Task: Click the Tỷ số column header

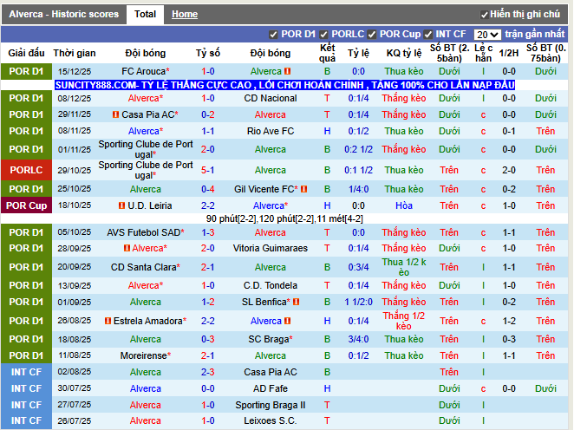Action: pyautogui.click(x=207, y=54)
